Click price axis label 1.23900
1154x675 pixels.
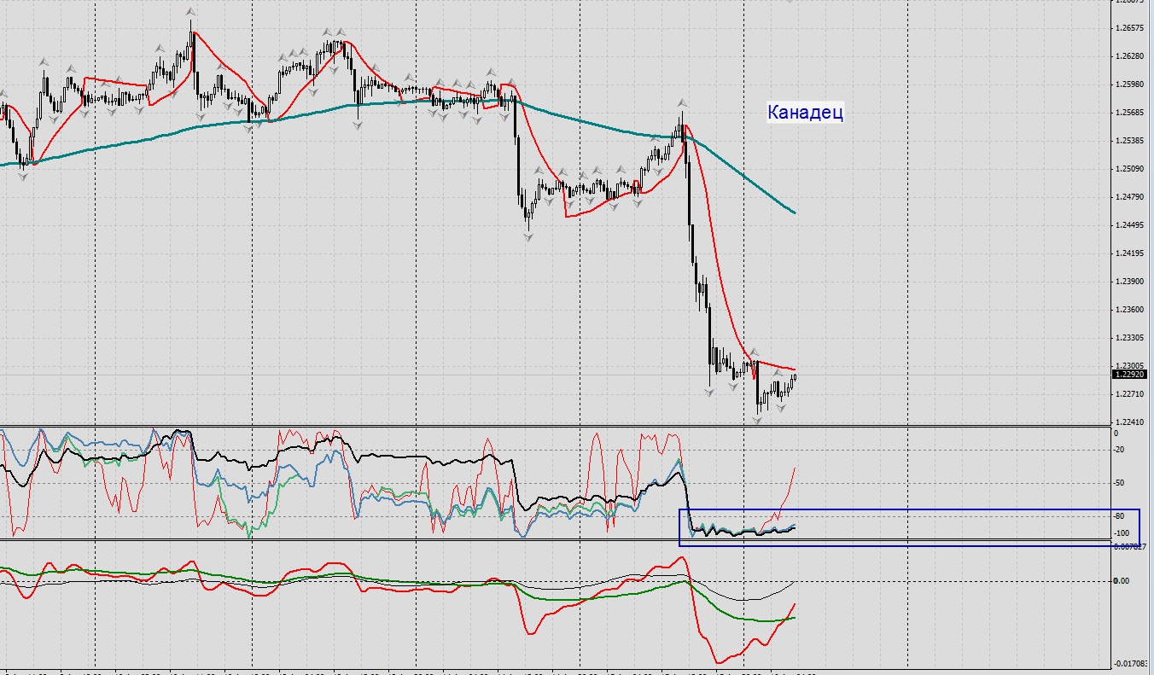1130,282
